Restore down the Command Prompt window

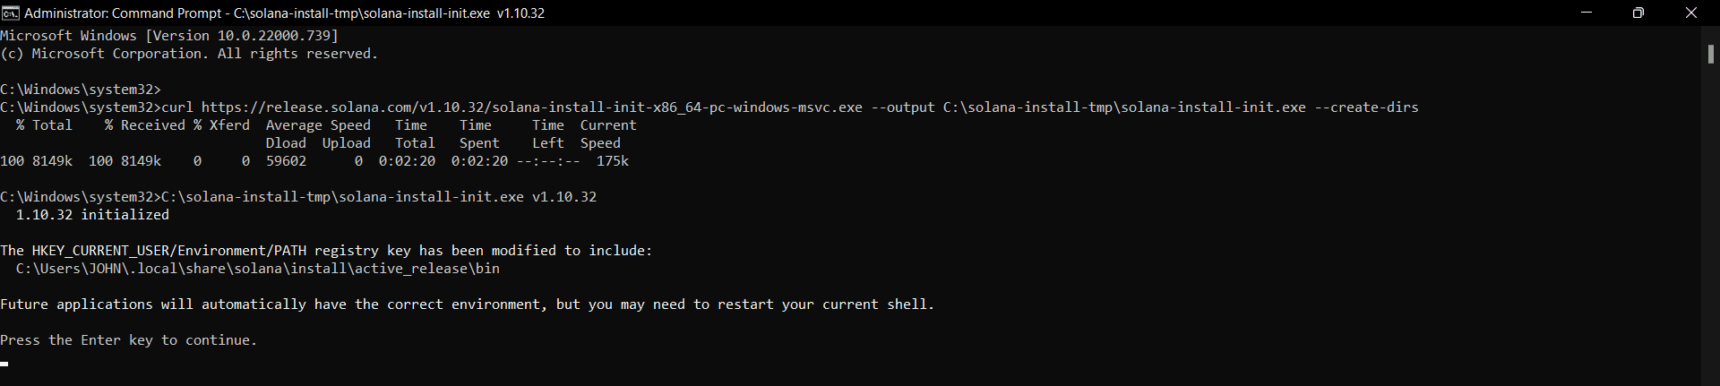click(x=1638, y=13)
